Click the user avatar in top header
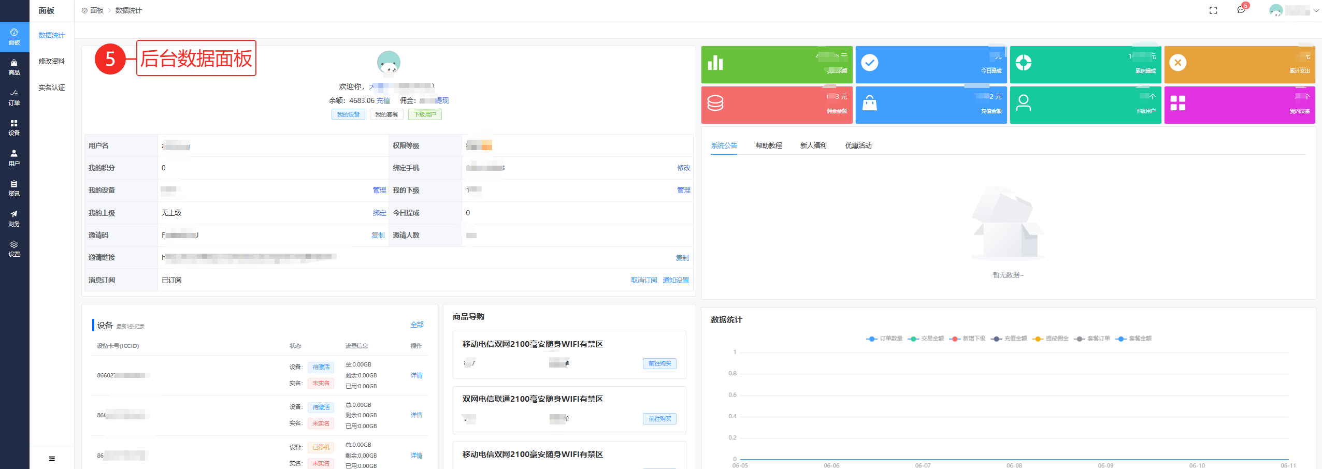Screen dimensions: 1322x469 (1276, 10)
